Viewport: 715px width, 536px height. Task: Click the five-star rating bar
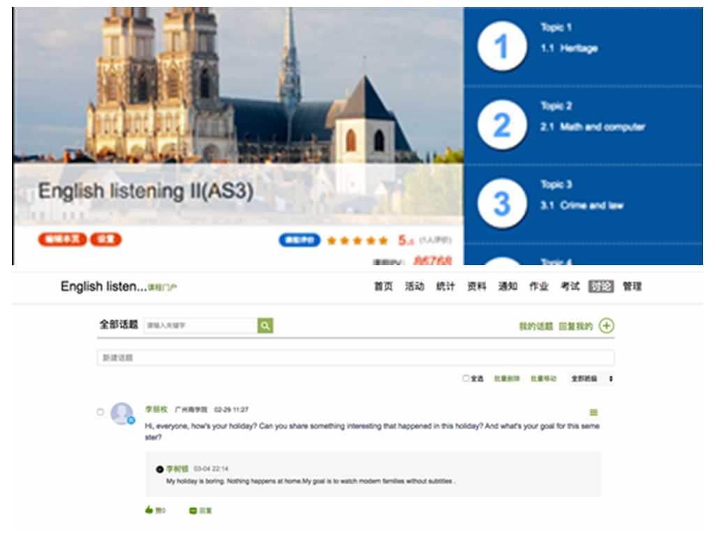click(x=357, y=240)
